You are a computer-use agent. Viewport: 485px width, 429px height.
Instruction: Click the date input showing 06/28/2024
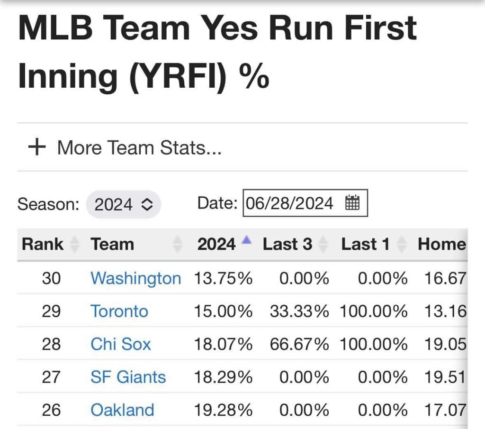point(289,203)
